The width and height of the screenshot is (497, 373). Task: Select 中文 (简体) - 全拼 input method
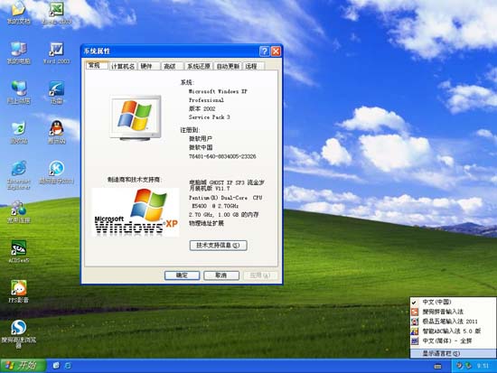tap(453, 341)
